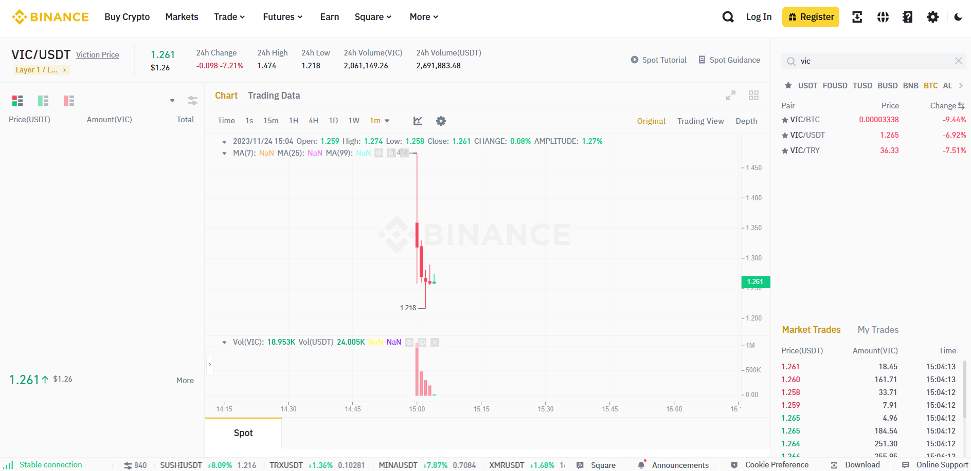The height and width of the screenshot is (471, 971).
Task: Open the Square dropdown menu
Action: tap(373, 17)
